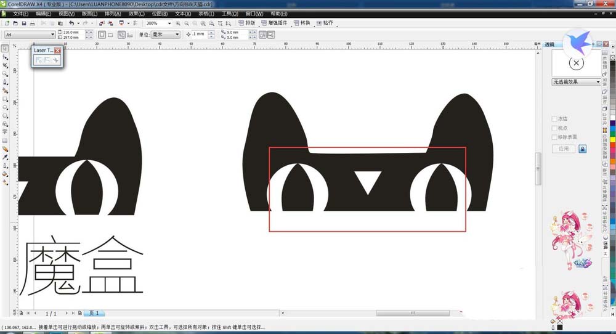Select the Freehand drawing tool
Image resolution: width=616 pixels, height=334 pixels.
pos(5,82)
